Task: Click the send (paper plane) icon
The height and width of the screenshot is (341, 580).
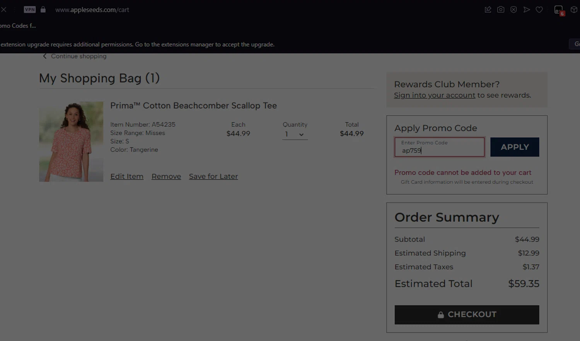Action: 527,10
